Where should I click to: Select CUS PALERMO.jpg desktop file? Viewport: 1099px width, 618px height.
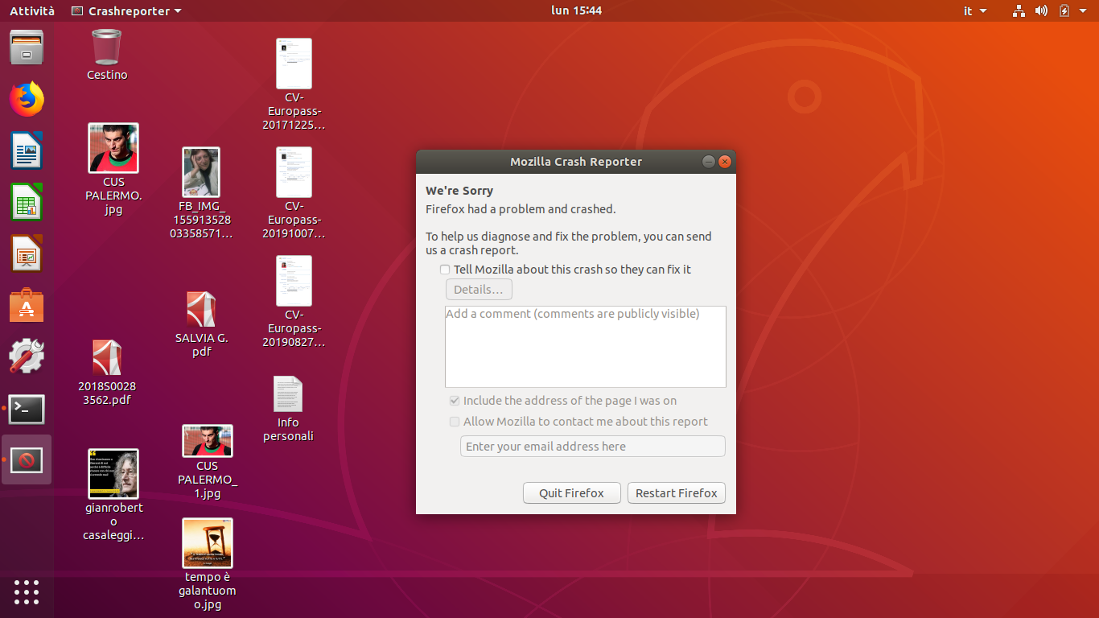point(113,148)
